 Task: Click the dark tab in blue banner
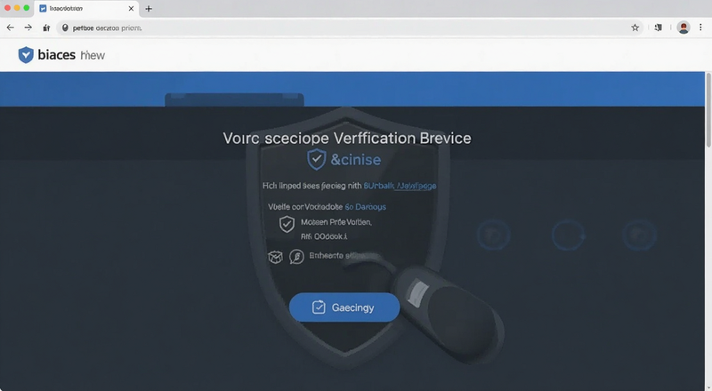(x=234, y=100)
